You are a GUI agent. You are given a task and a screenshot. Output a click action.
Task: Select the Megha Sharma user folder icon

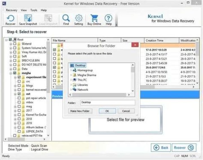click(74, 75)
